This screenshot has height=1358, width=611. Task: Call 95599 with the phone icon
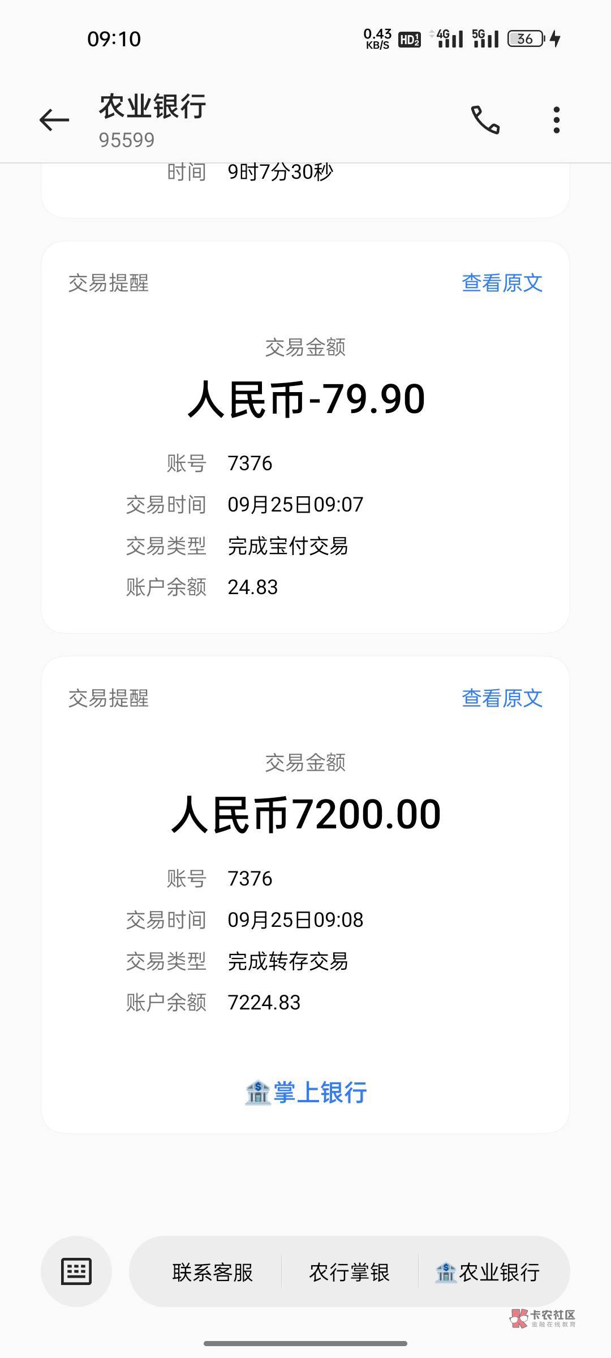(485, 120)
